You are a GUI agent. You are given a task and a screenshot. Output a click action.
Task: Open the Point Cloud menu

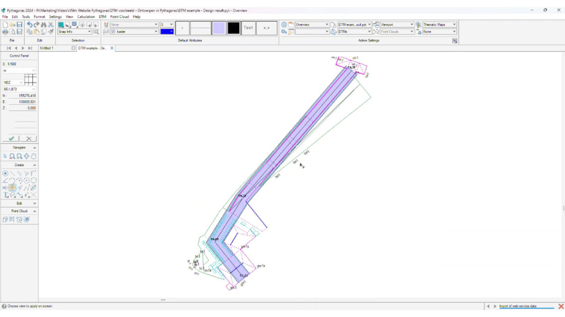119,17
